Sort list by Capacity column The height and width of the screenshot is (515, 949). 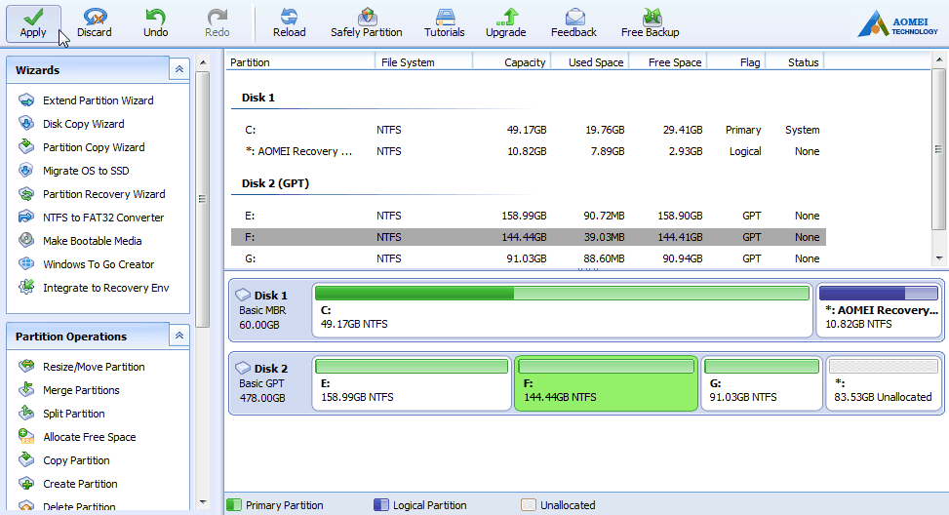point(512,62)
